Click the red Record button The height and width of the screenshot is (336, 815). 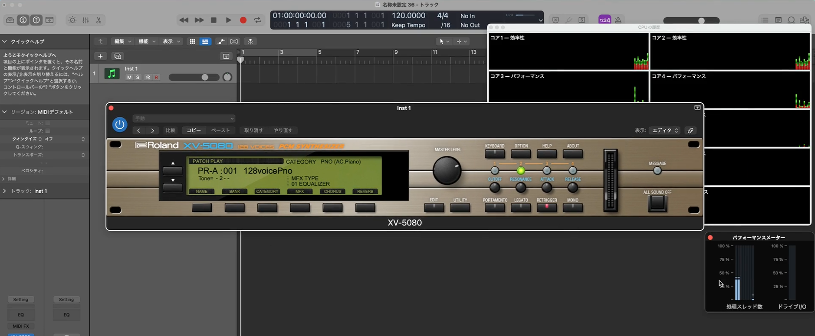click(x=243, y=20)
